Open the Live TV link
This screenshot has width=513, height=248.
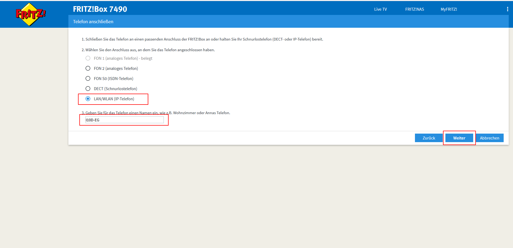click(380, 9)
